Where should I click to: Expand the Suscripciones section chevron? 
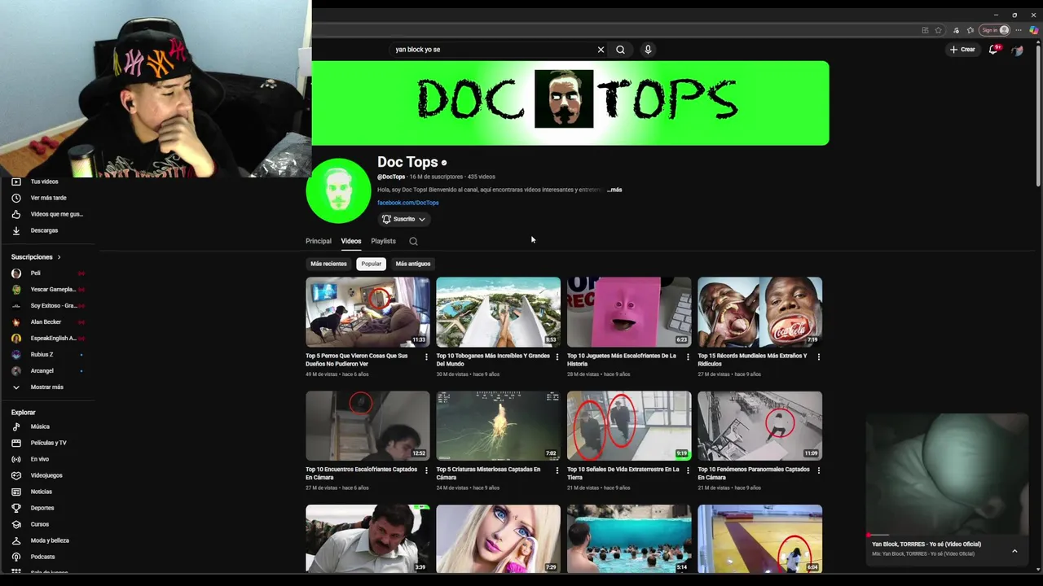click(x=59, y=257)
